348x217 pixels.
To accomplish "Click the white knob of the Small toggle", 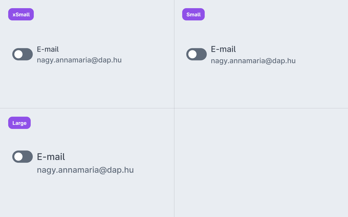I will pyautogui.click(x=192, y=54).
